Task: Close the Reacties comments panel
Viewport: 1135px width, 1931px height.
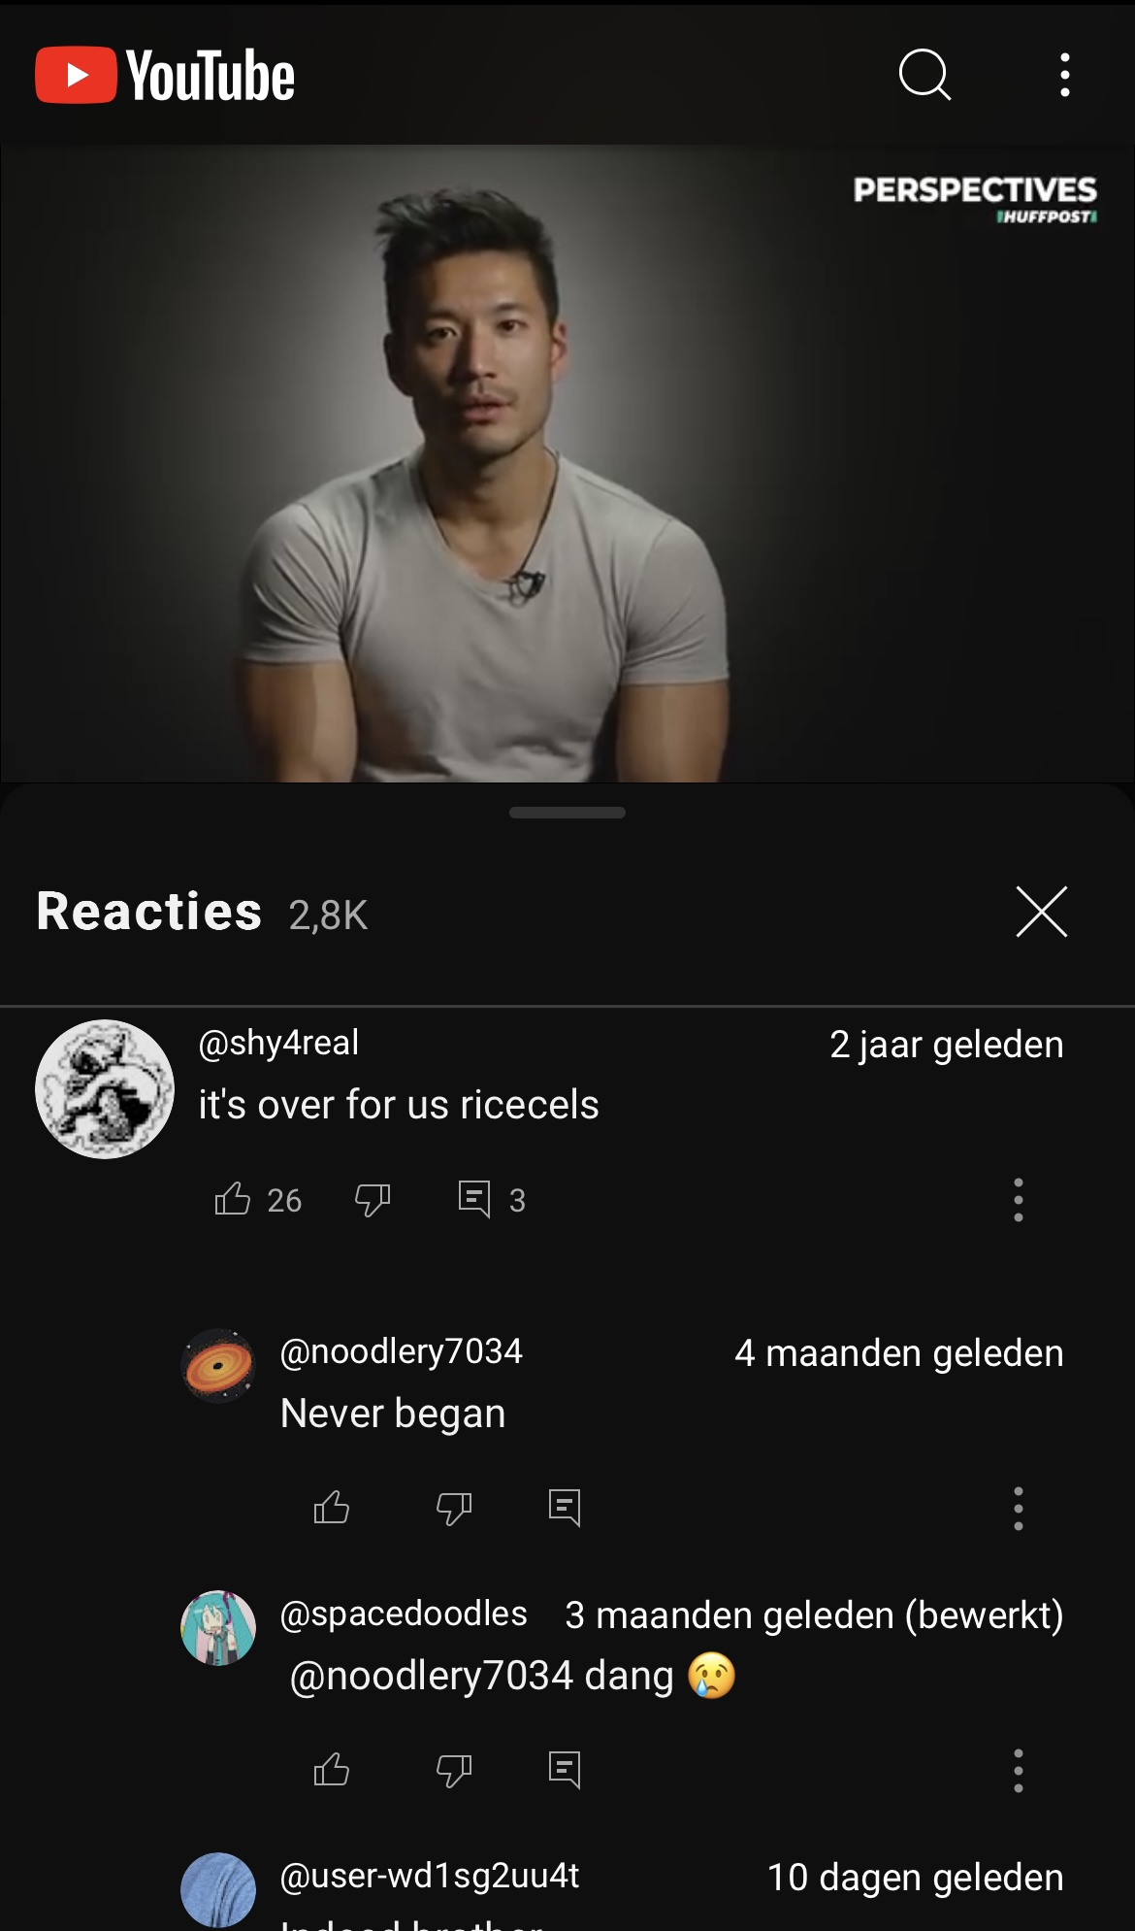Action: [x=1041, y=912]
